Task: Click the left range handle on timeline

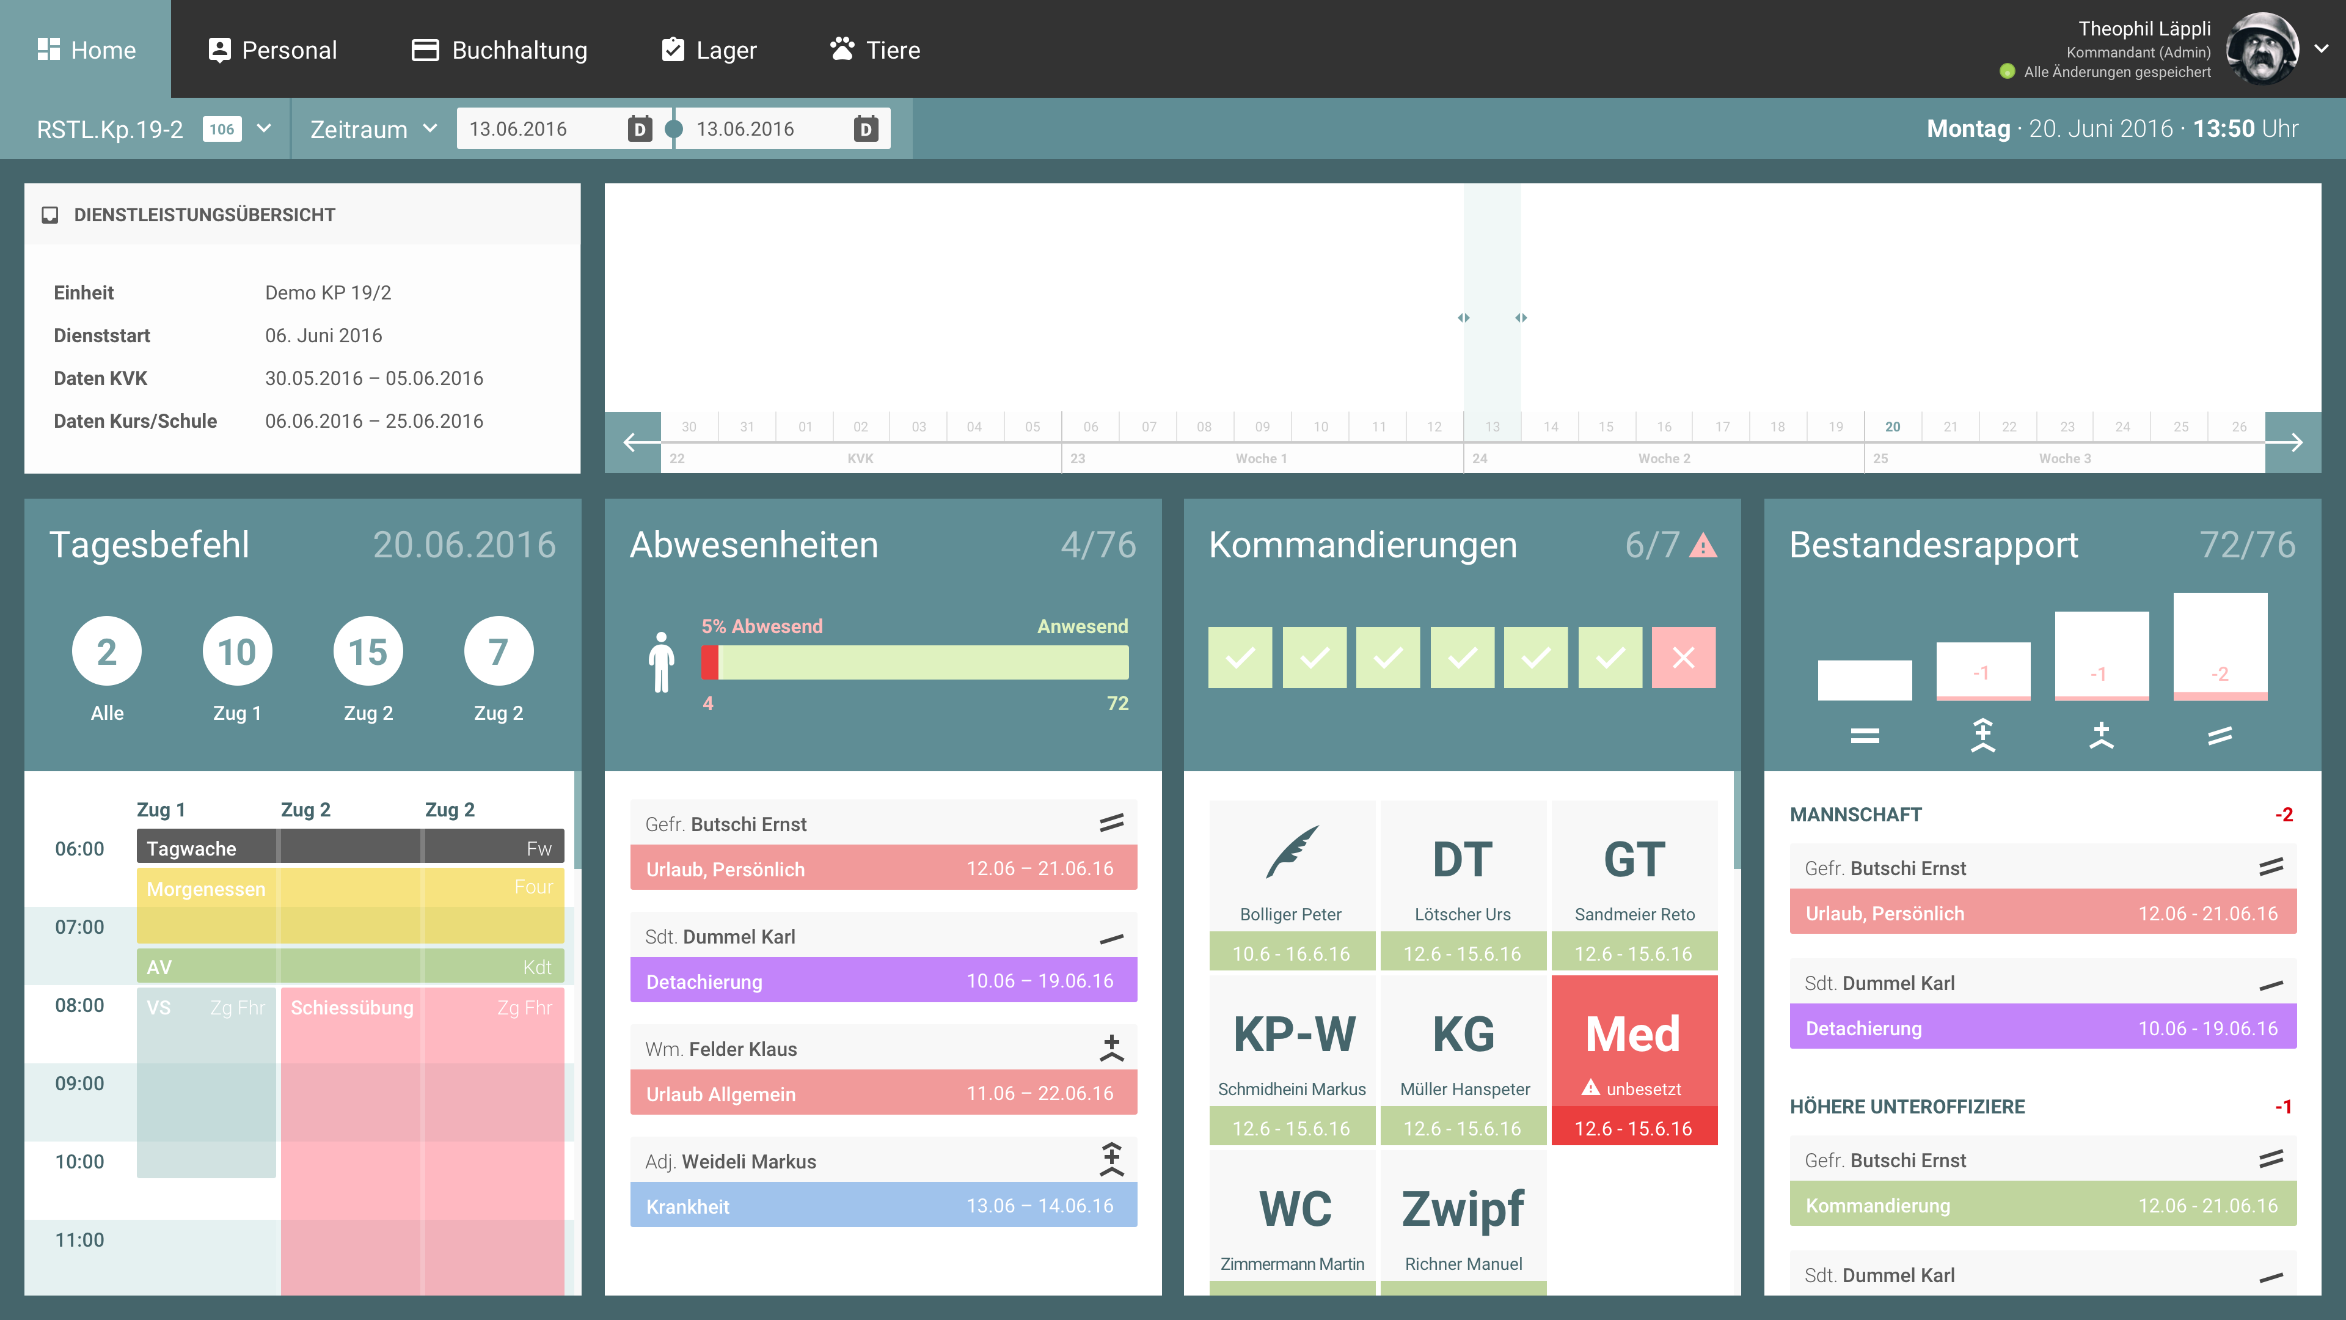Action: click(1464, 318)
